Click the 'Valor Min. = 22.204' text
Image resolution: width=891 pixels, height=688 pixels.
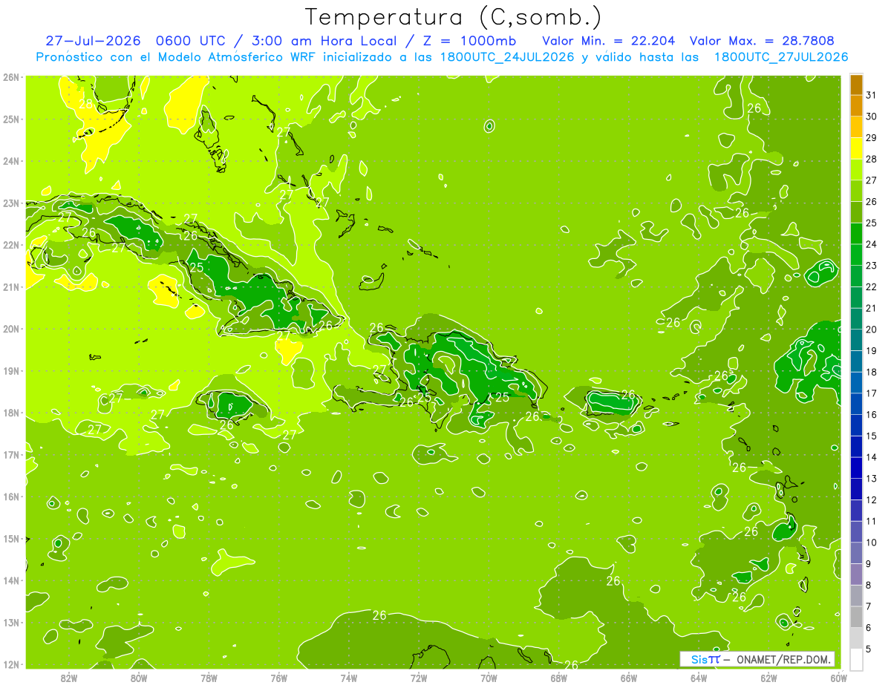[x=609, y=41]
